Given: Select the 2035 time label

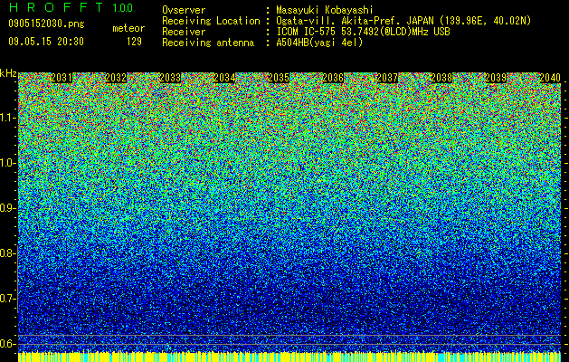Looking at the screenshot, I should point(279,78).
